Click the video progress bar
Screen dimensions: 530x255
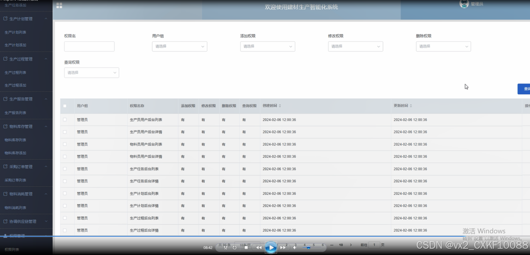[265, 236]
